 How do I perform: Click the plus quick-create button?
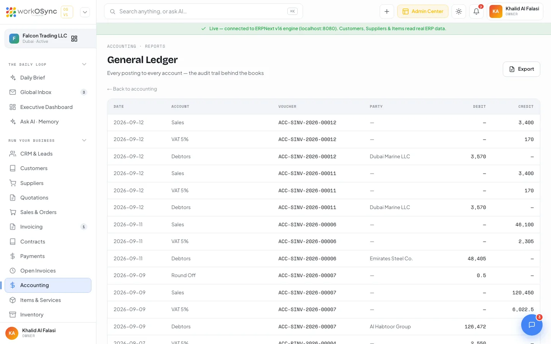pos(387,11)
